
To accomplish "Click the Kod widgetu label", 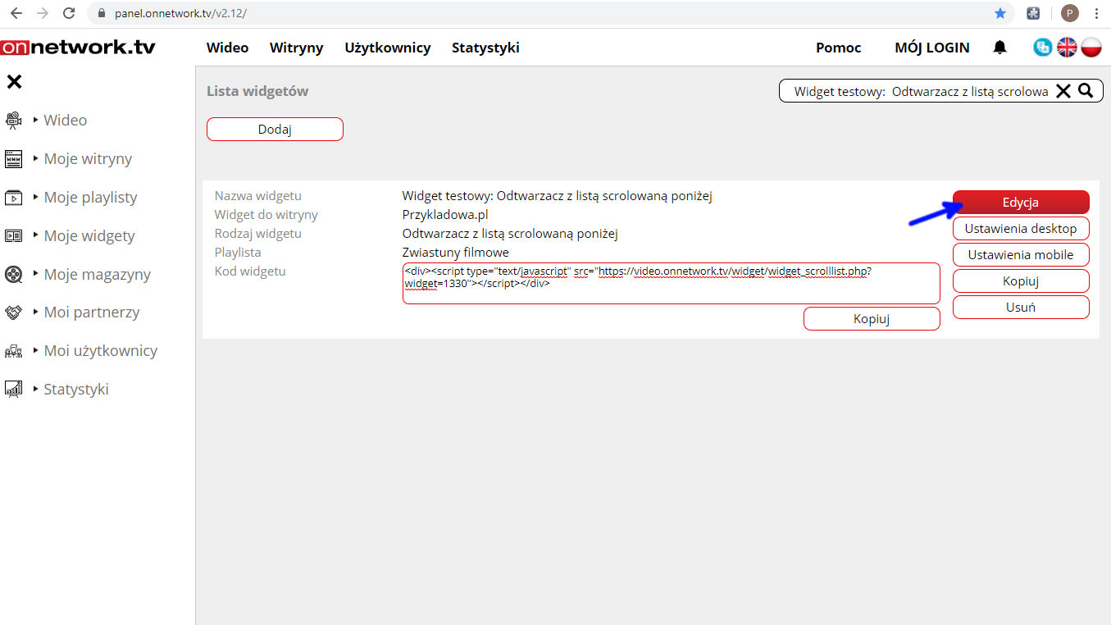I will [x=250, y=271].
